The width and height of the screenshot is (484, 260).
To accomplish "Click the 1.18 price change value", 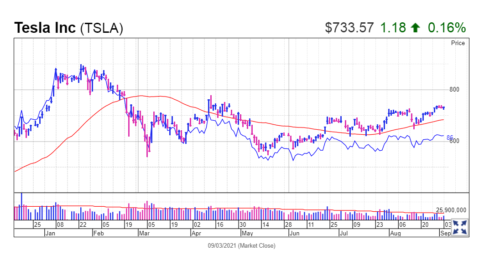I will [x=393, y=28].
